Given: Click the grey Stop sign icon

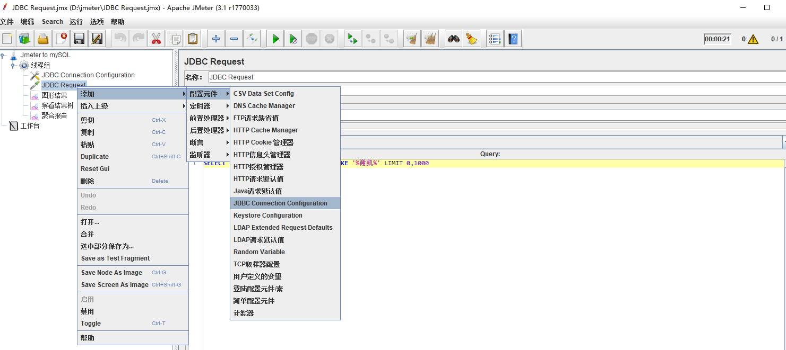Looking at the screenshot, I should pyautogui.click(x=312, y=39).
